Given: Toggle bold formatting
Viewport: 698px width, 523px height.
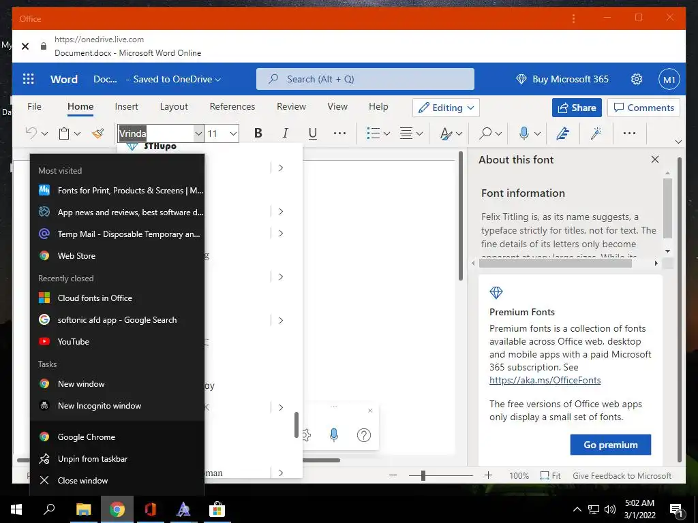Looking at the screenshot, I should point(258,133).
